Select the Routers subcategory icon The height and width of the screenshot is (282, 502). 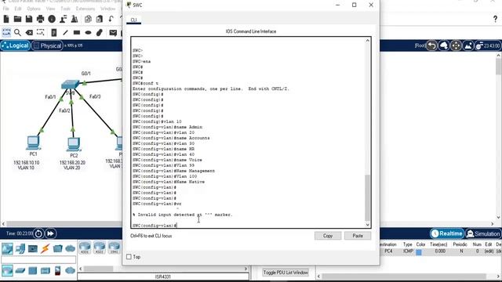coord(7,270)
